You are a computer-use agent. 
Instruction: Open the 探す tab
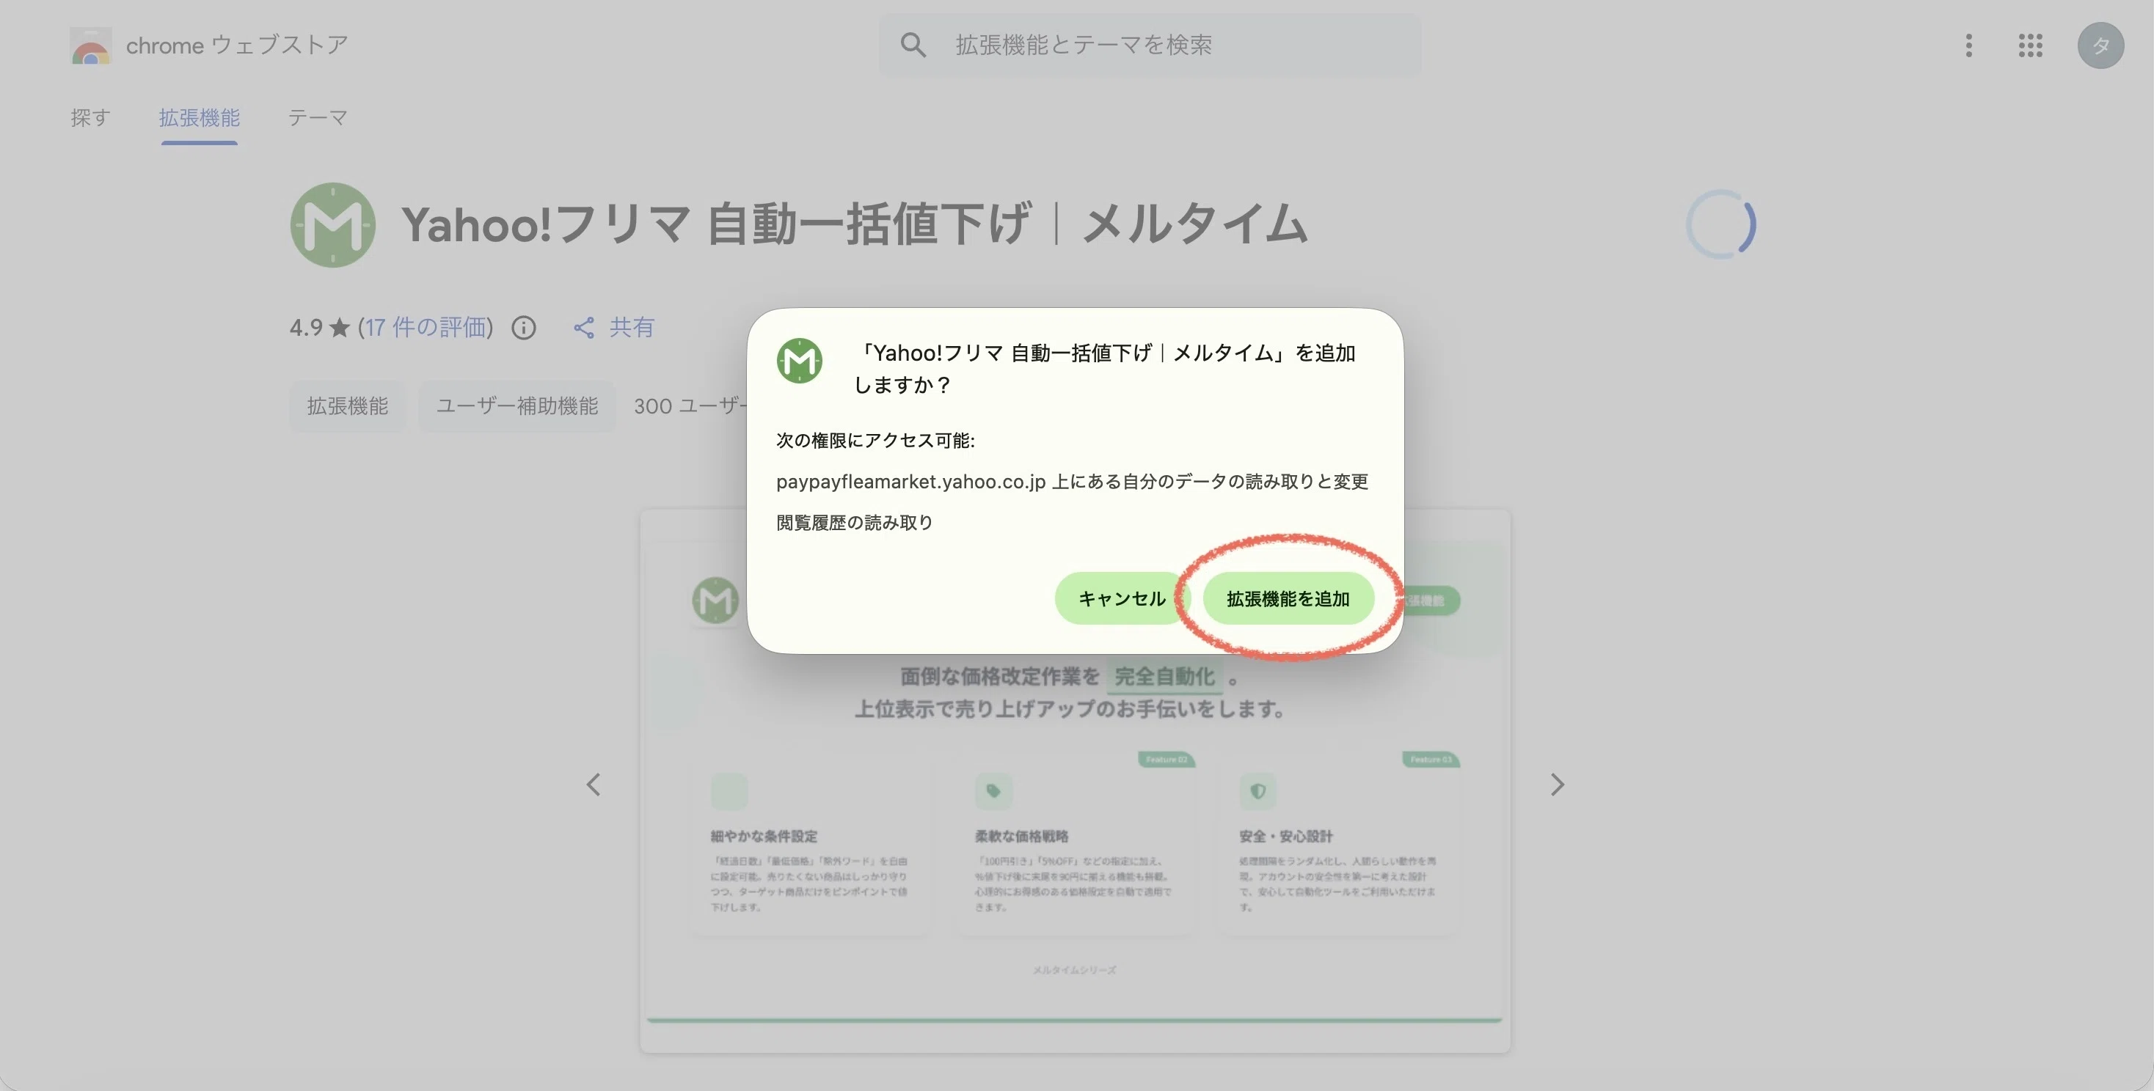pyautogui.click(x=90, y=118)
